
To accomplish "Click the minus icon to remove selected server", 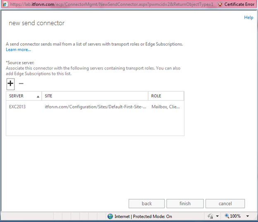I will [x=21, y=83].
